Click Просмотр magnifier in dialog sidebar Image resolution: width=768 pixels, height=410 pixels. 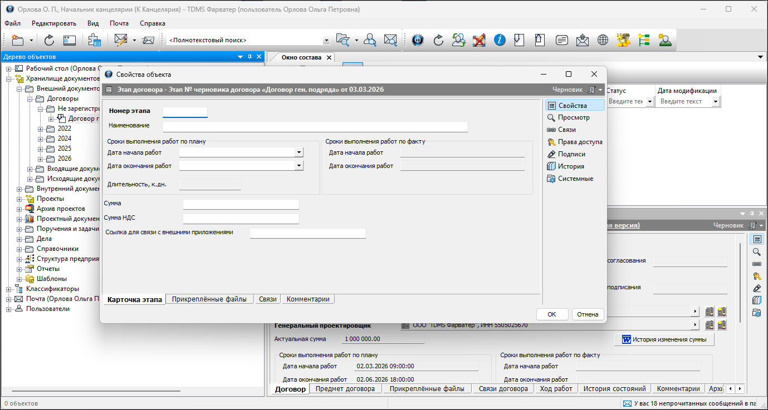573,117
